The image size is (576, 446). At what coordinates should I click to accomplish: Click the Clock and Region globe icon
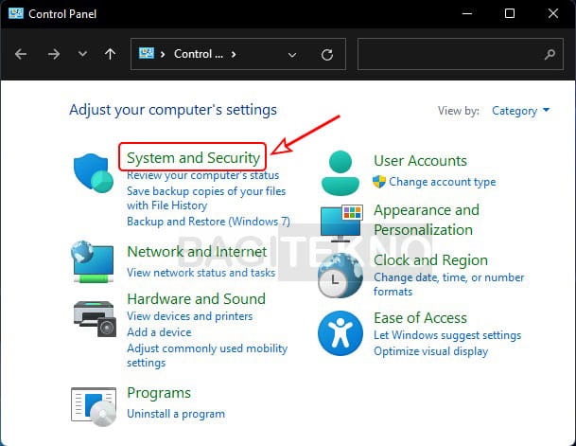(x=340, y=276)
